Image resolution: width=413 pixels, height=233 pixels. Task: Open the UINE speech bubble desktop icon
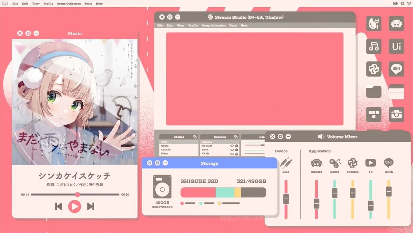pos(396,69)
